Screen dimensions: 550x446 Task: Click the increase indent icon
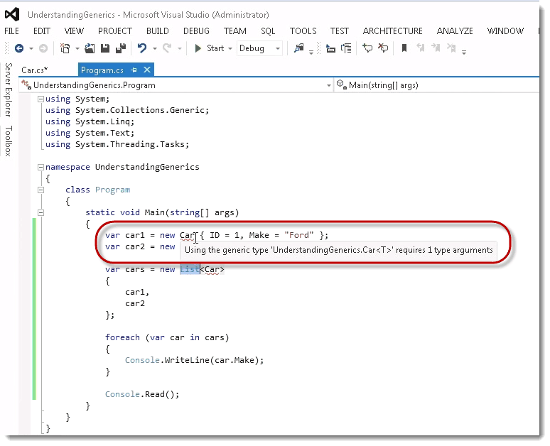tap(346, 48)
